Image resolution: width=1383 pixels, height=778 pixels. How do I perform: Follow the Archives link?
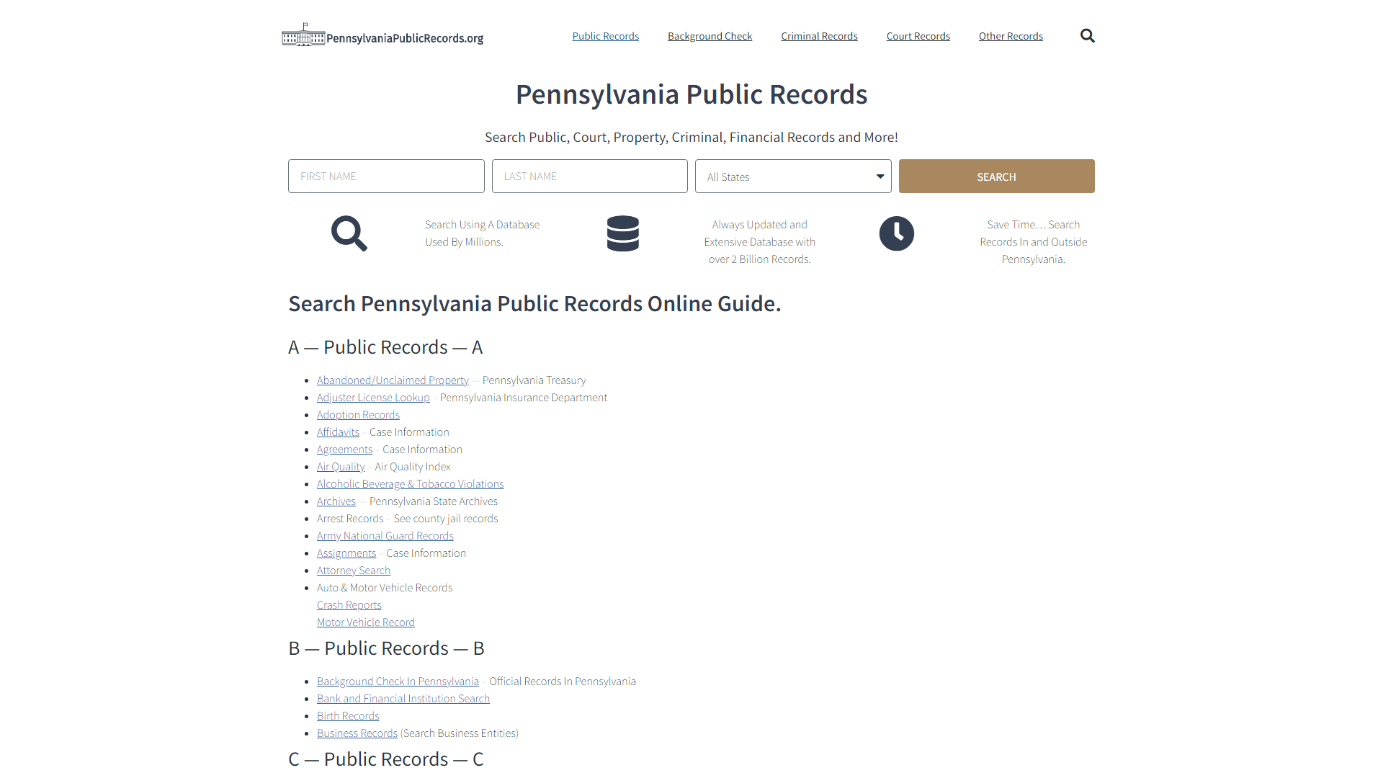[x=336, y=501]
